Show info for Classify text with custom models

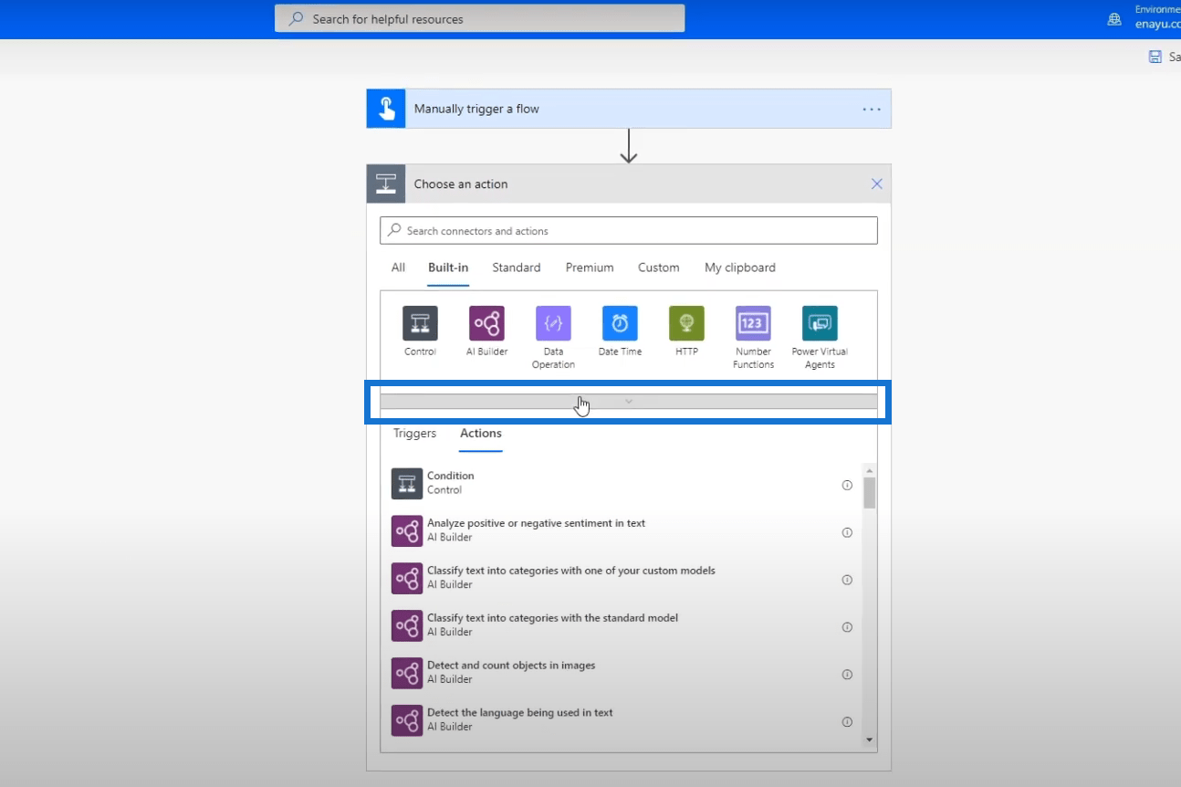point(847,580)
